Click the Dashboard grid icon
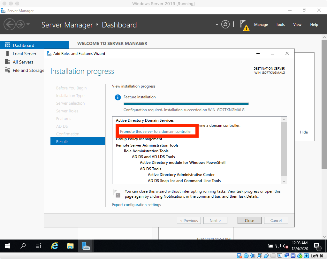 8,45
